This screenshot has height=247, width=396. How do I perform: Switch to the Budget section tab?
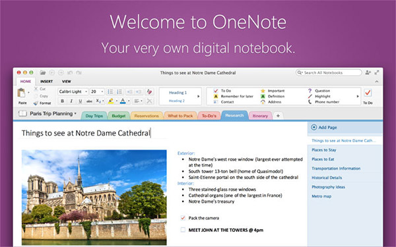[118, 116]
